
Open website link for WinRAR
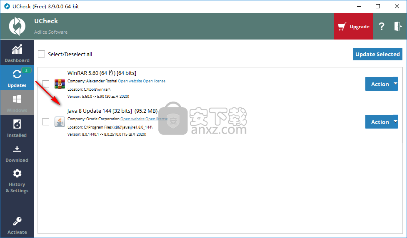[x=130, y=81]
